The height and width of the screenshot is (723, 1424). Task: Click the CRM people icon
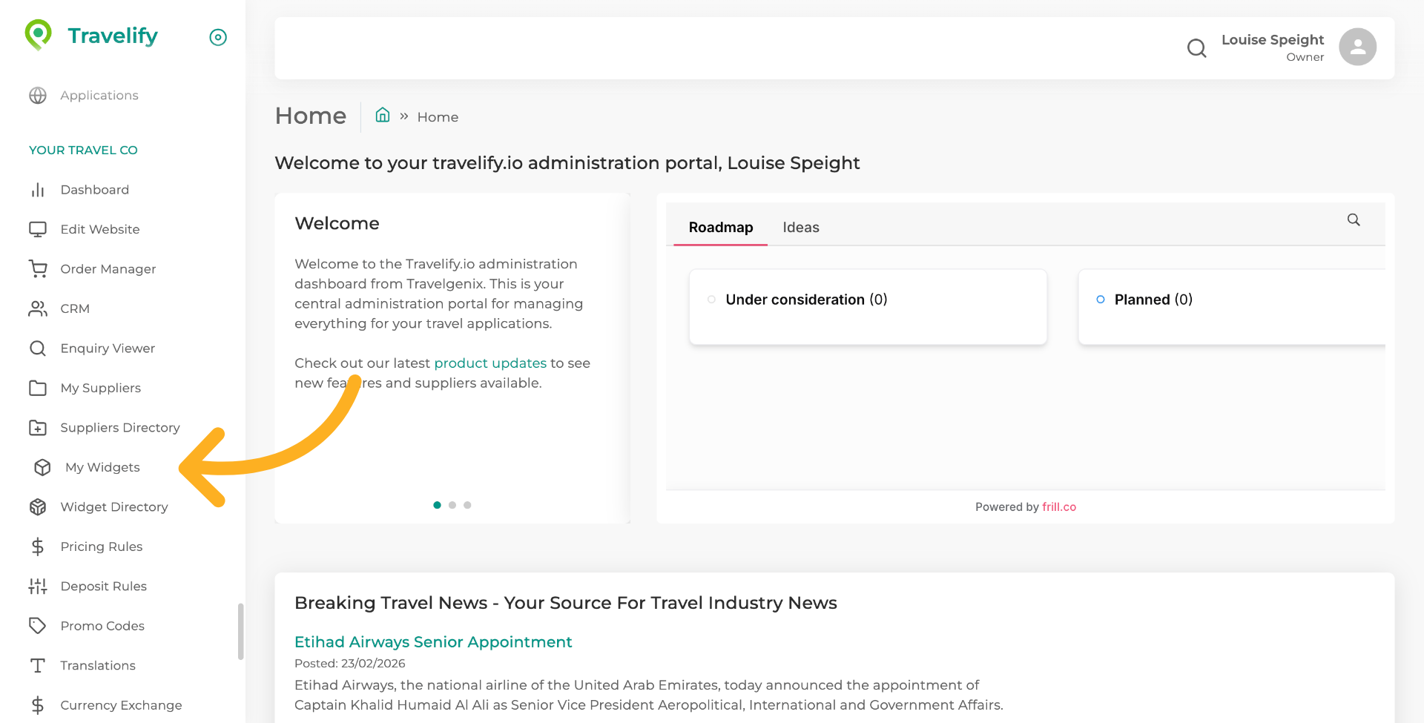click(x=38, y=308)
